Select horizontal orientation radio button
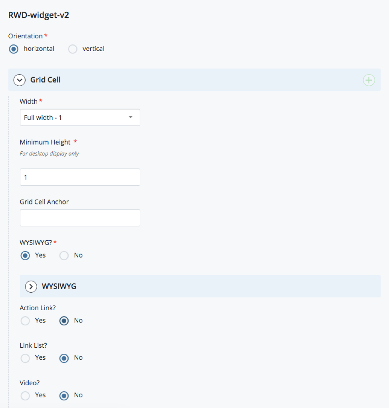Image resolution: width=389 pixels, height=408 pixels. (x=14, y=49)
